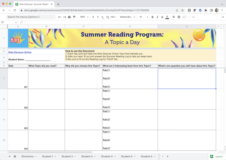Screen dimensions: 226x160
Task: Switch to the Student 4 tab
Action: pos(107,156)
